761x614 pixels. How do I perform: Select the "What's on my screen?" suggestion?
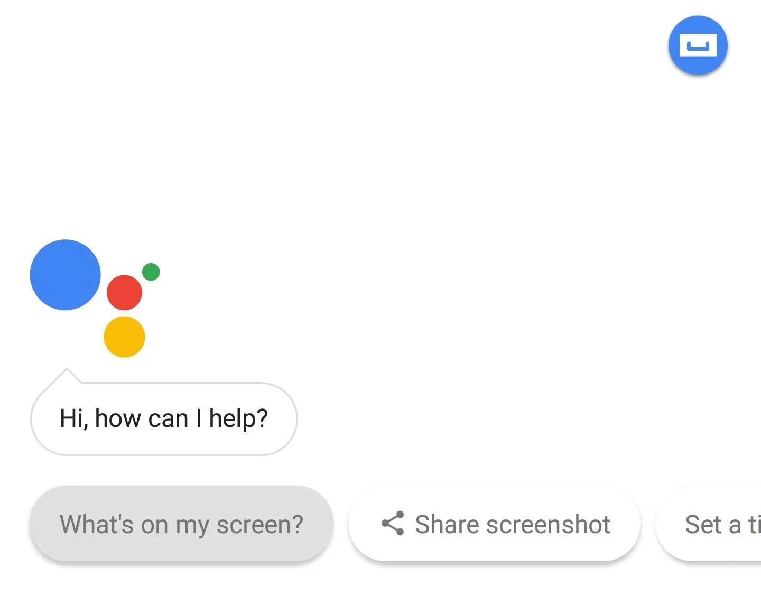click(181, 524)
